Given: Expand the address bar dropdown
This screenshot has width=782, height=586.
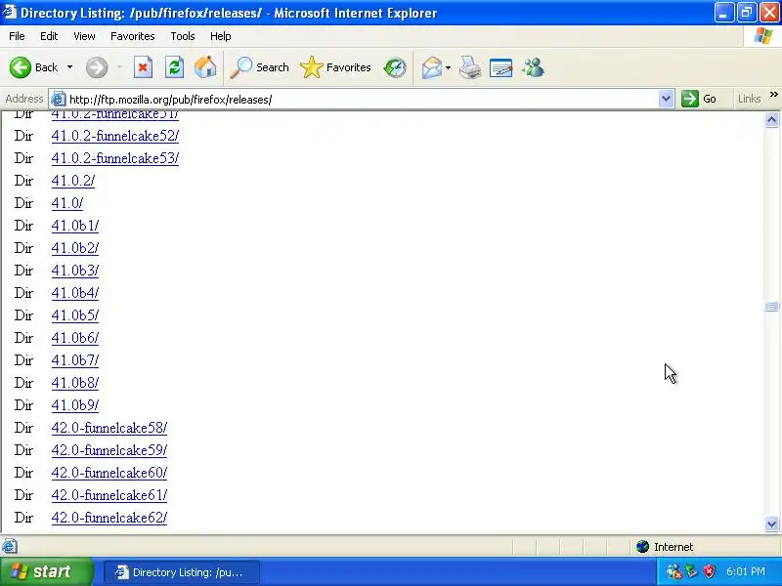Looking at the screenshot, I should pyautogui.click(x=666, y=99).
